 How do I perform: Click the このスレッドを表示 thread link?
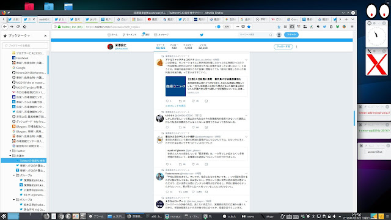click(x=175, y=106)
